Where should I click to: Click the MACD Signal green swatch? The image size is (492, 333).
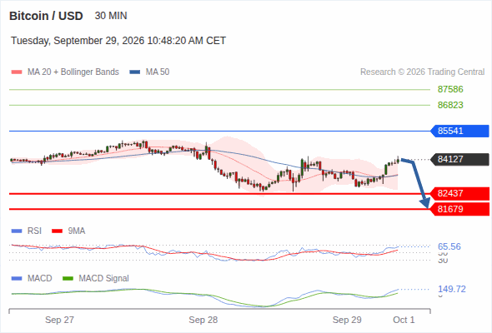click(68, 279)
